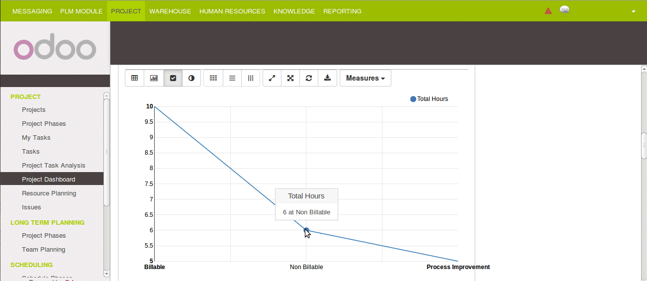Click the sidebar scroll down arrow
The width and height of the screenshot is (647, 281).
(106, 273)
